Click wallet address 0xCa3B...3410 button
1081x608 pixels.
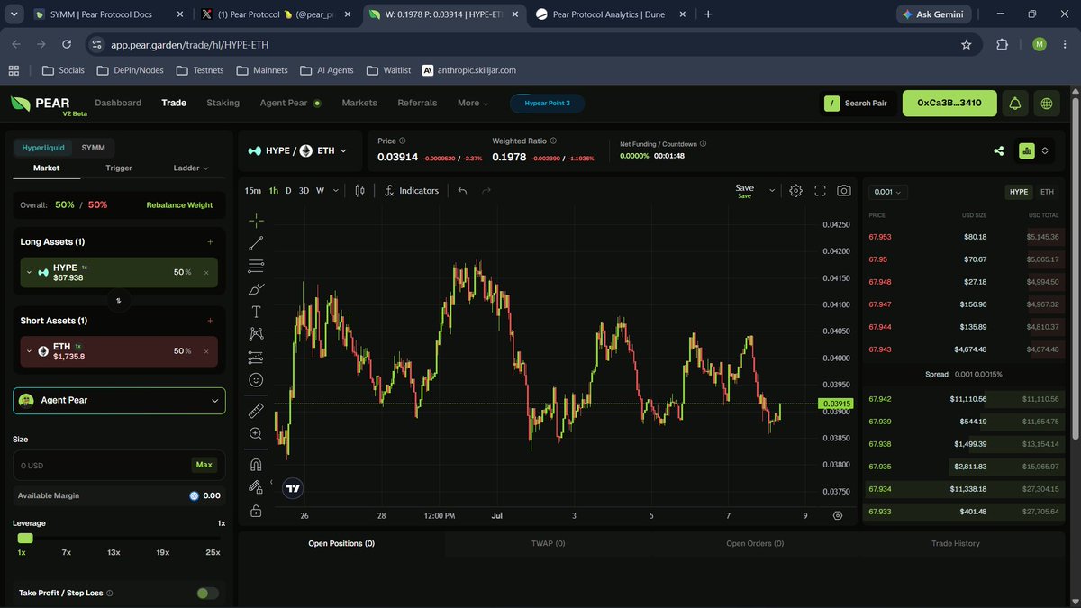(949, 104)
